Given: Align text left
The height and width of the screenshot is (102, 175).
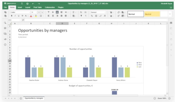Looking at the screenshot, I should click(48, 16).
